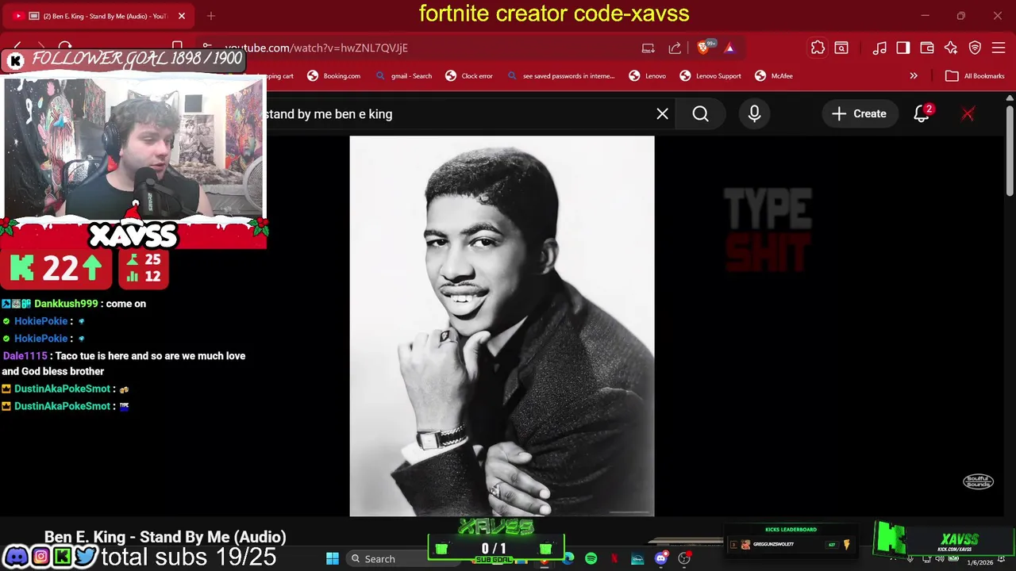
Task: Open the All Bookmarks folder
Action: coord(975,76)
